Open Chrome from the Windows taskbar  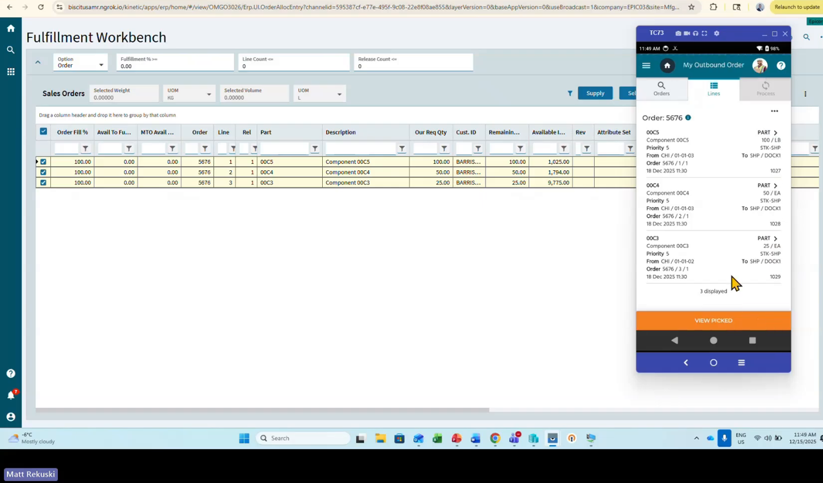pos(495,438)
